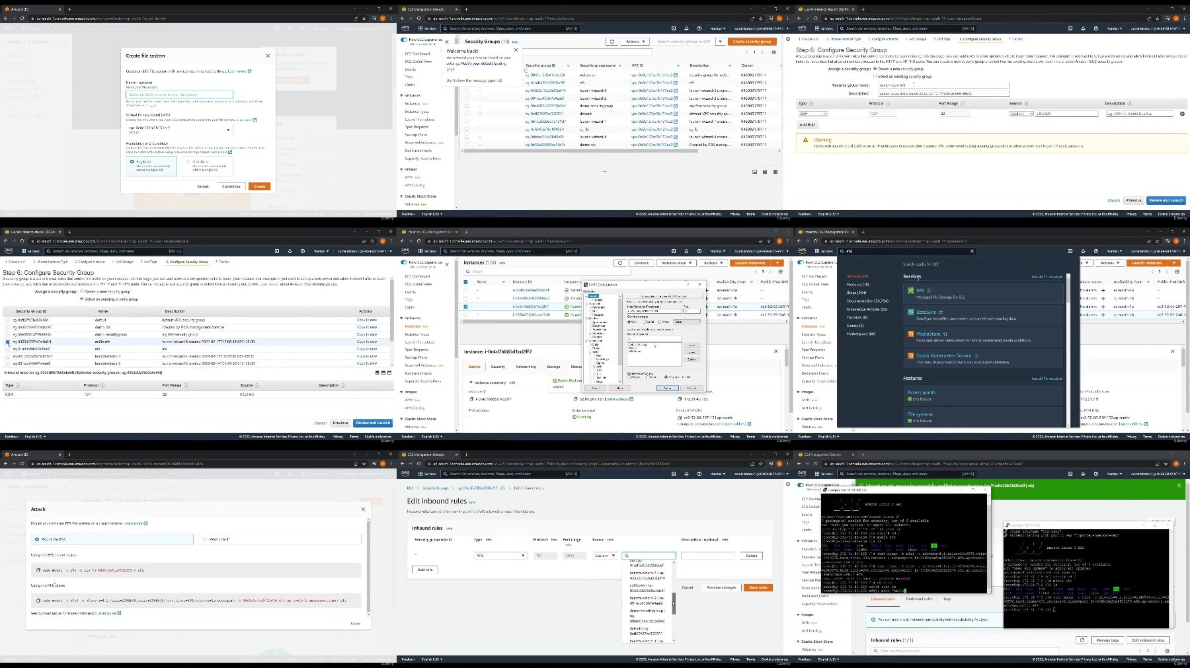Screen dimensions: 1190x668
Task: Open the DataSync service result icon
Action: [910, 313]
